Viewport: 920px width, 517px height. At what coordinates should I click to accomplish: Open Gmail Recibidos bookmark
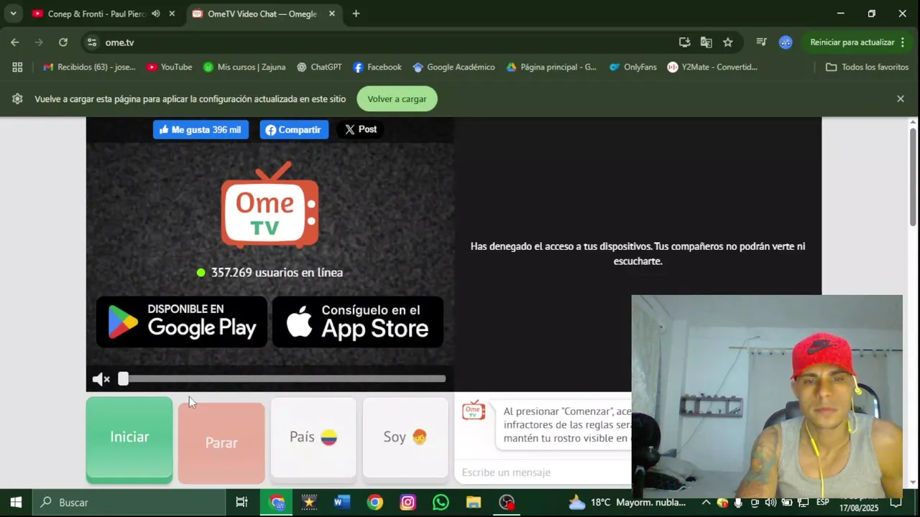point(89,67)
